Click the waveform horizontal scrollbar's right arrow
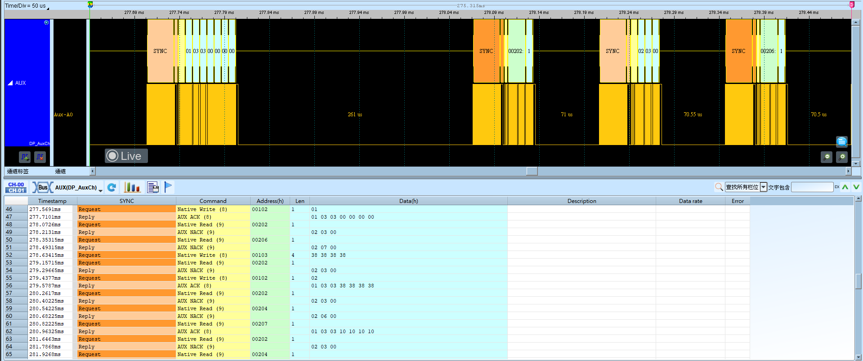Screen dimensions: 863x361 849,171
